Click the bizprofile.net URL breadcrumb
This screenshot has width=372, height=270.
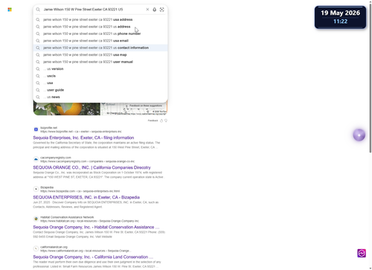[x=81, y=132]
